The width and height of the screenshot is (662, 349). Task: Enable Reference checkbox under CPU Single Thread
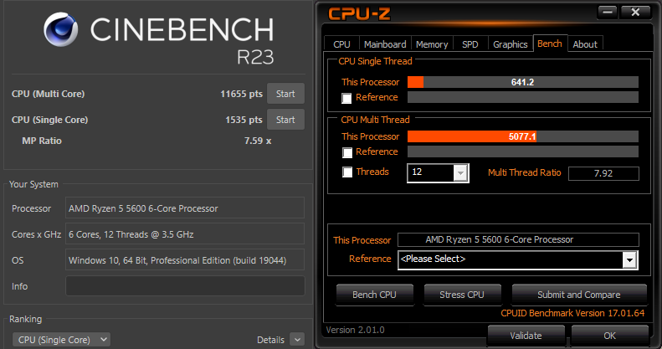346,98
